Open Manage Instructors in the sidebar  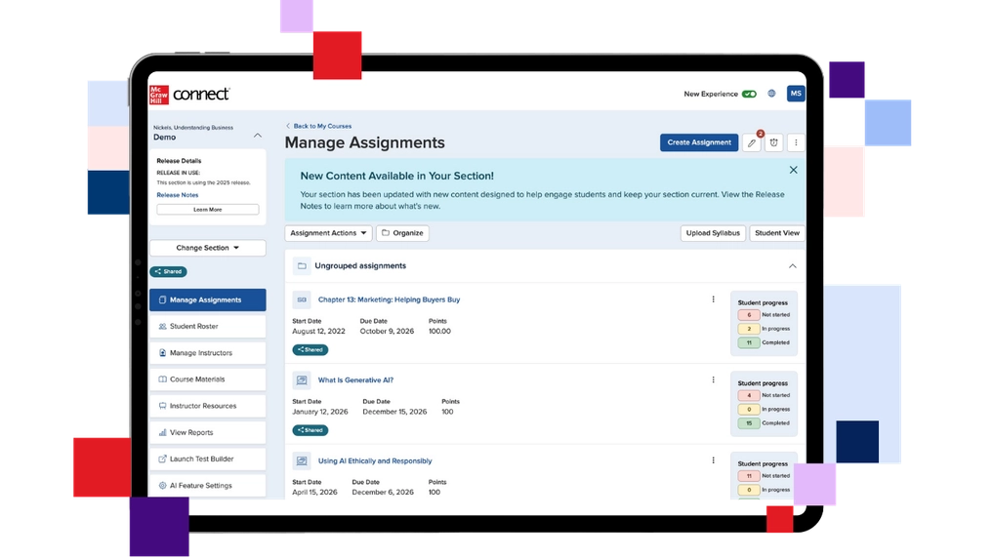click(x=208, y=353)
